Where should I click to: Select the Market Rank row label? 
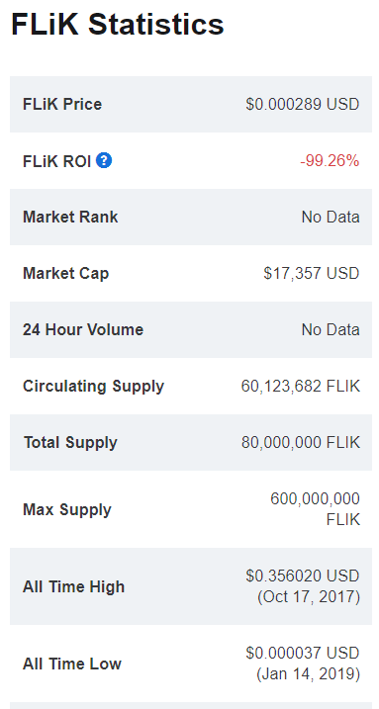pos(70,217)
